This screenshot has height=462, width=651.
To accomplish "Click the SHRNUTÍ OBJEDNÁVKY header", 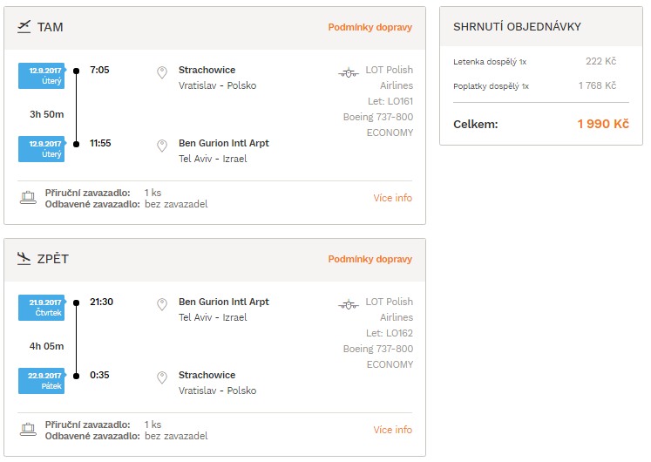I will [x=517, y=26].
